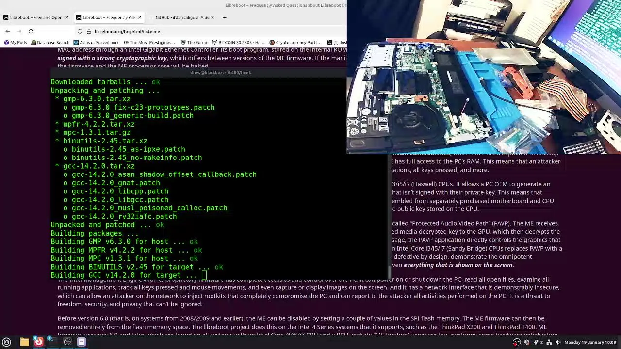Click the terminal title drew@blackbox
Image resolution: width=621 pixels, height=349 pixels.
coord(221,73)
